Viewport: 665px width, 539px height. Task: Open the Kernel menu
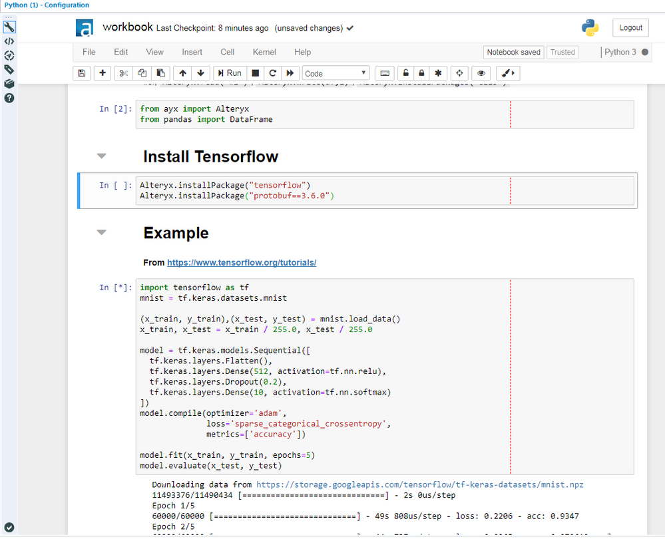(264, 52)
